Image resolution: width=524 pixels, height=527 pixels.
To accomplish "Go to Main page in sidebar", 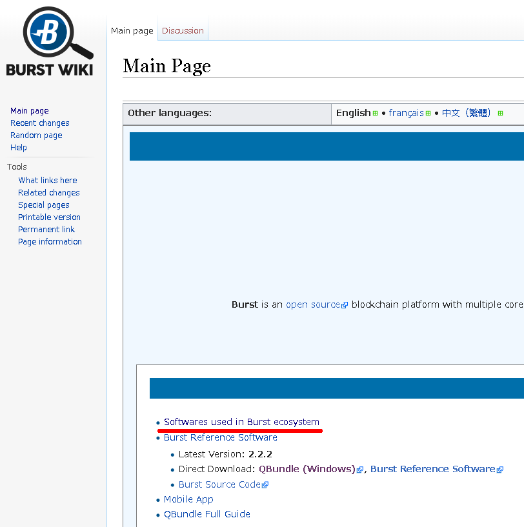I will [30, 111].
